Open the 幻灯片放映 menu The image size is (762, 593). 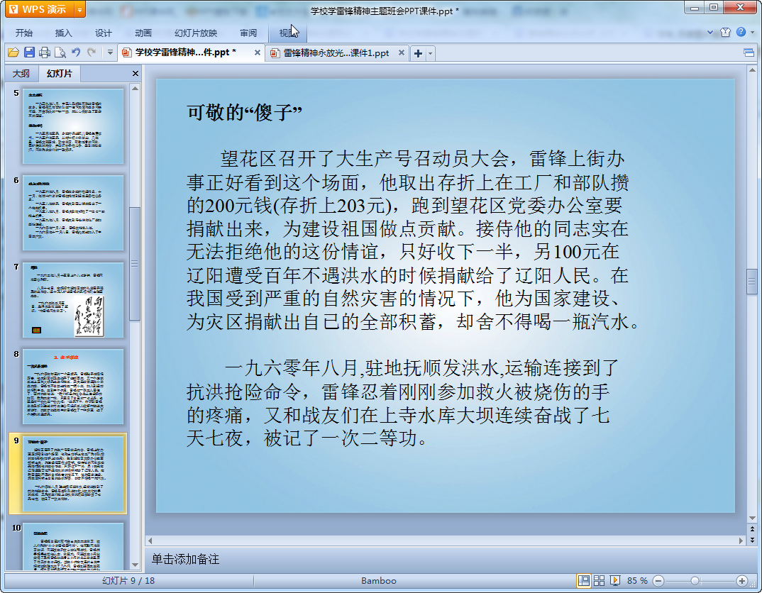tap(196, 33)
